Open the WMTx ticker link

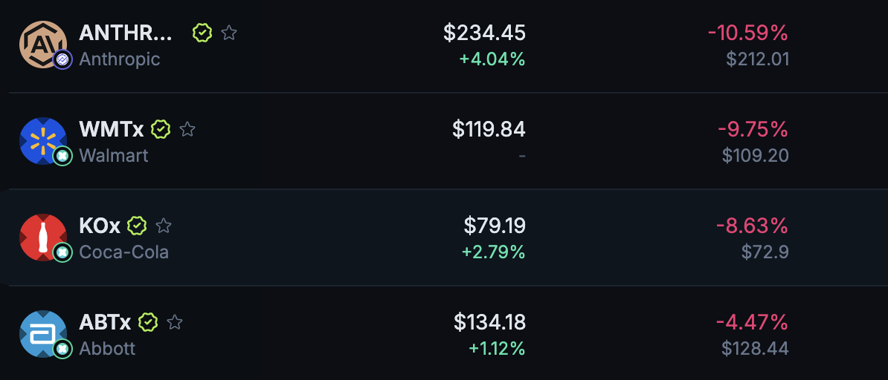pos(111,129)
